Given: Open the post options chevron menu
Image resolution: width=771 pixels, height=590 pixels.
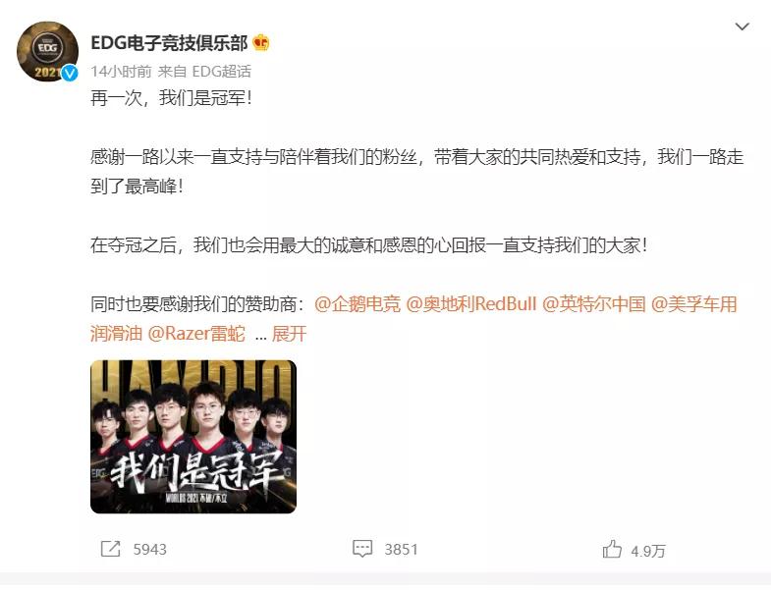Looking at the screenshot, I should pyautogui.click(x=742, y=27).
